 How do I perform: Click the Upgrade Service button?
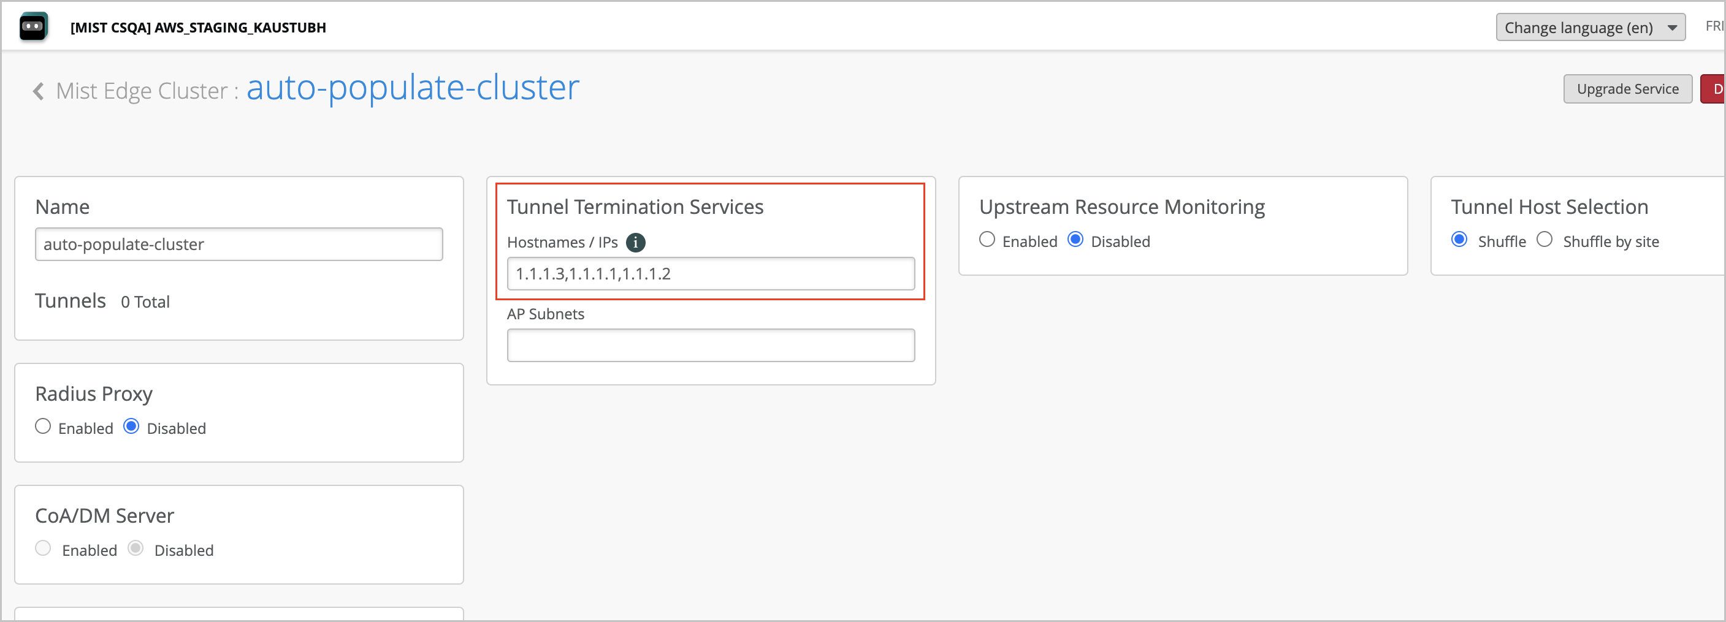[x=1627, y=89]
